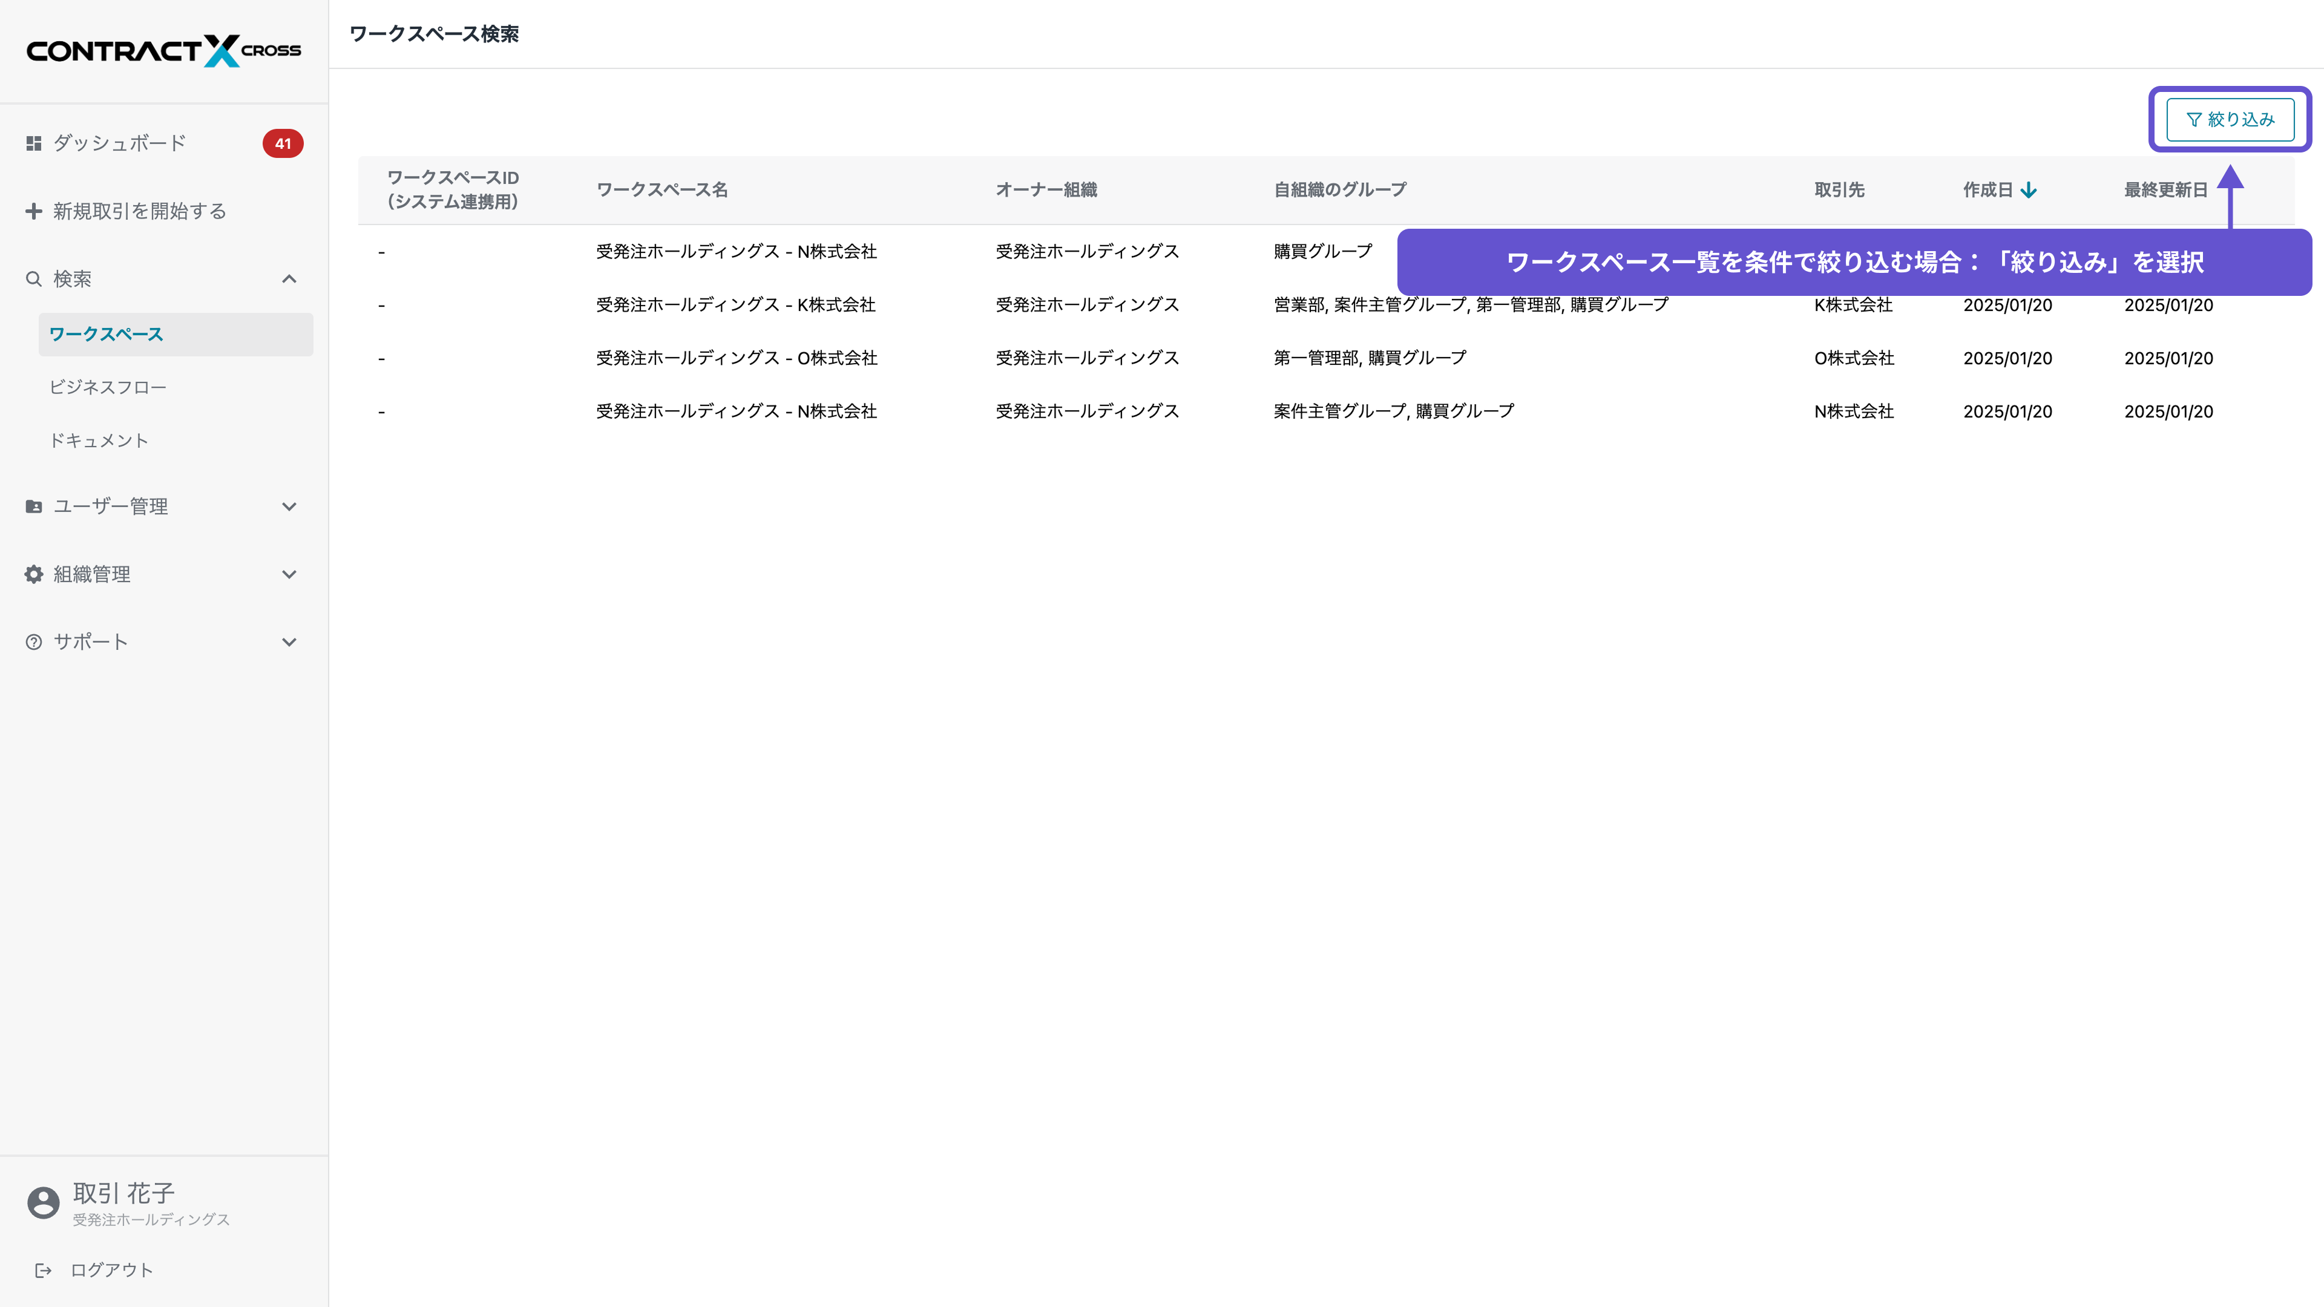The image size is (2324, 1307).
Task: Open ドキュメント from the search menu
Action: 99,440
